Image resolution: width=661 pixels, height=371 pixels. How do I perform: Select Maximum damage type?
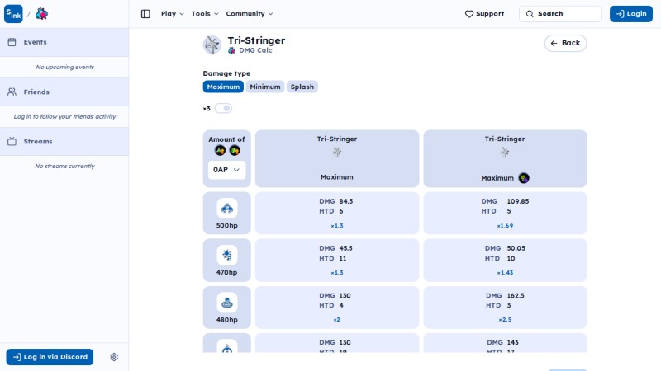[223, 87]
